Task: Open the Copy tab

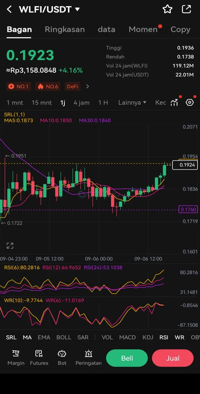Action: click(180, 30)
